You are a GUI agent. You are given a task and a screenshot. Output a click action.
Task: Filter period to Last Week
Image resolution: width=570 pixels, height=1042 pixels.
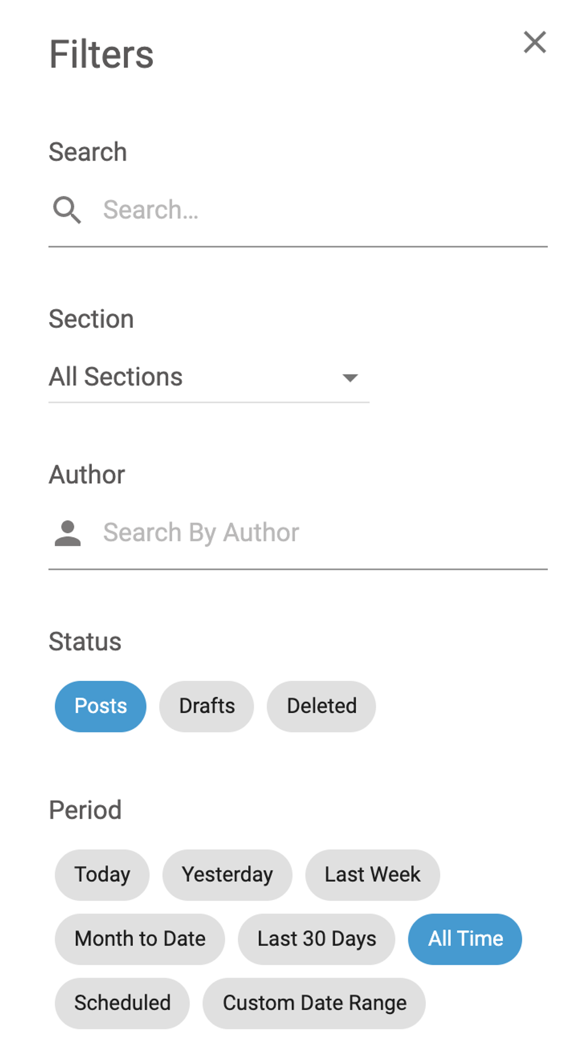tap(372, 875)
